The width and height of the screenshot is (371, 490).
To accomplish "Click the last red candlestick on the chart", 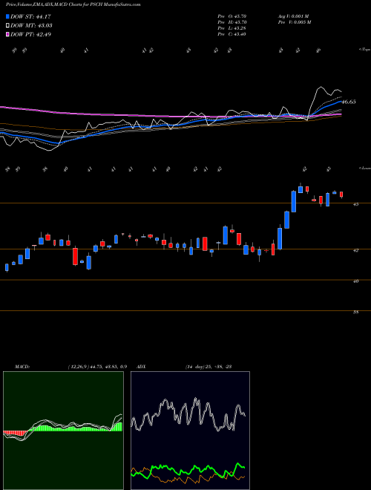I will (341, 195).
